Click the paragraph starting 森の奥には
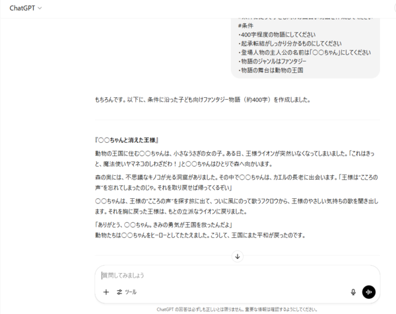Image resolution: width=396 pixels, height=314 pixels. 236,182
